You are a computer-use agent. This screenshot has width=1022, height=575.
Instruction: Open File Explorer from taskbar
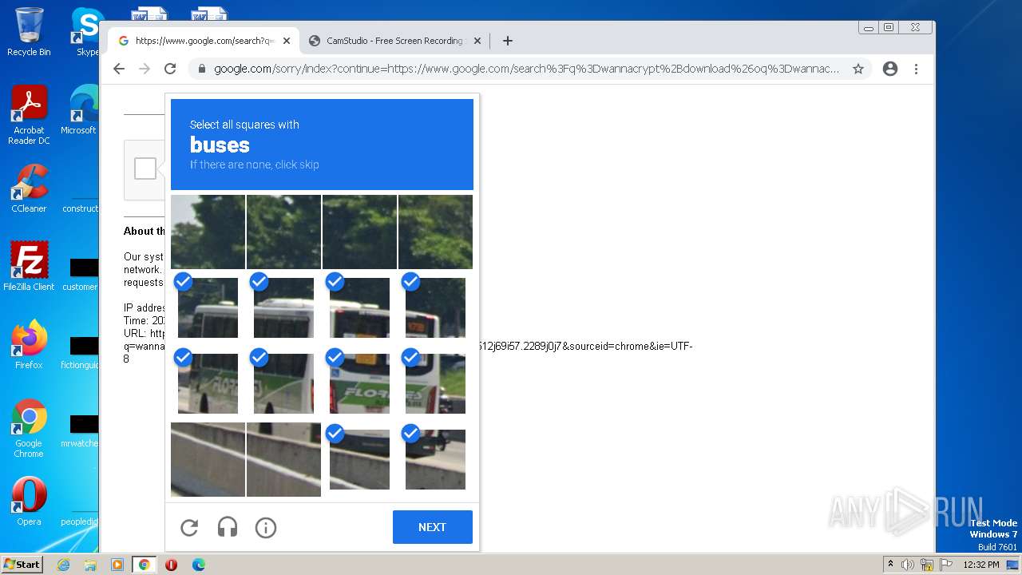point(90,565)
